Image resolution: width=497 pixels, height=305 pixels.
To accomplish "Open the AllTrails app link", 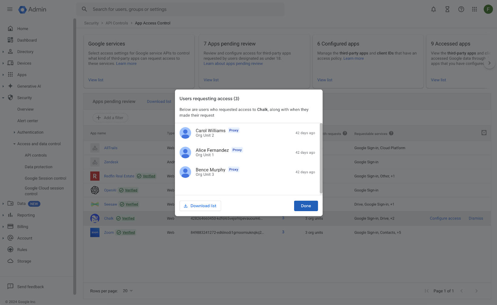I will tap(111, 148).
